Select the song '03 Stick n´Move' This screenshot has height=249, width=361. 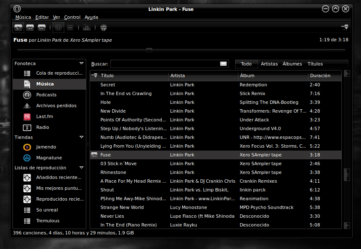click(118, 163)
